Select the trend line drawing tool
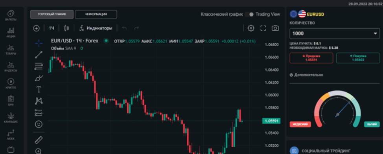 [x=39, y=55]
